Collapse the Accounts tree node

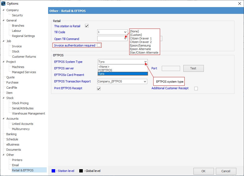point(4,119)
